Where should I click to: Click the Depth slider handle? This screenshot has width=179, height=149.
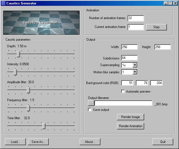(x=18, y=54)
